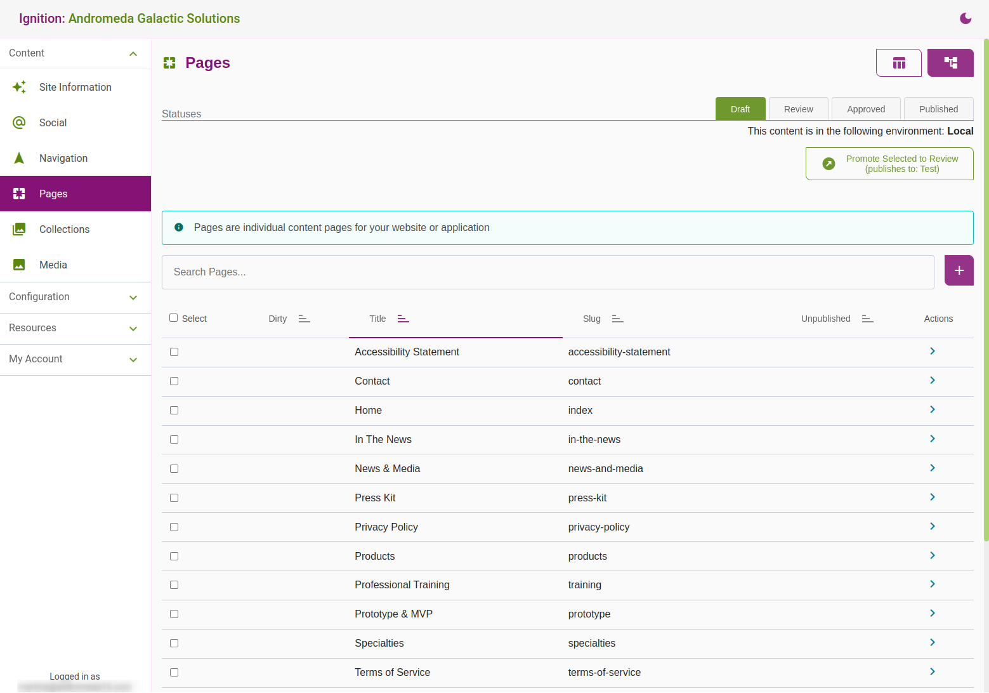989x693 pixels.
Task: Click the info icon in the banner
Action: point(179,227)
